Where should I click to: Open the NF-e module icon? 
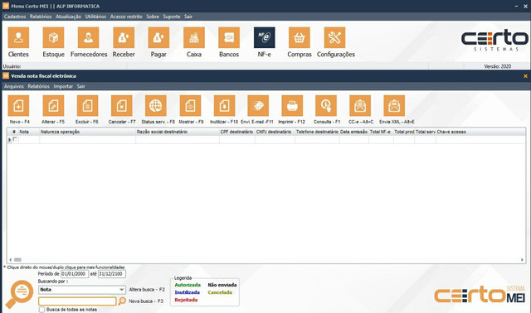[x=264, y=37]
